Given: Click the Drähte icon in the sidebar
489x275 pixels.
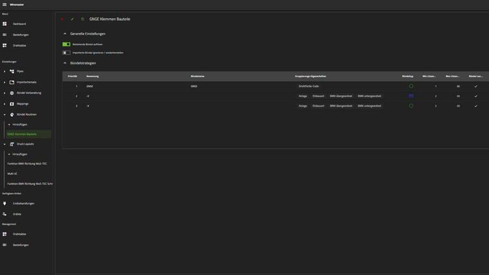Looking at the screenshot, I should 5,214.
